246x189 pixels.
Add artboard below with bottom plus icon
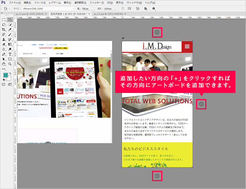(157, 176)
